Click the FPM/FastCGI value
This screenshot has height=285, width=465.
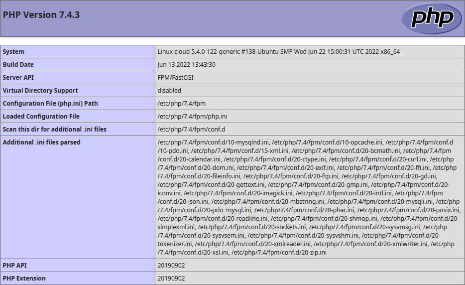coord(173,78)
